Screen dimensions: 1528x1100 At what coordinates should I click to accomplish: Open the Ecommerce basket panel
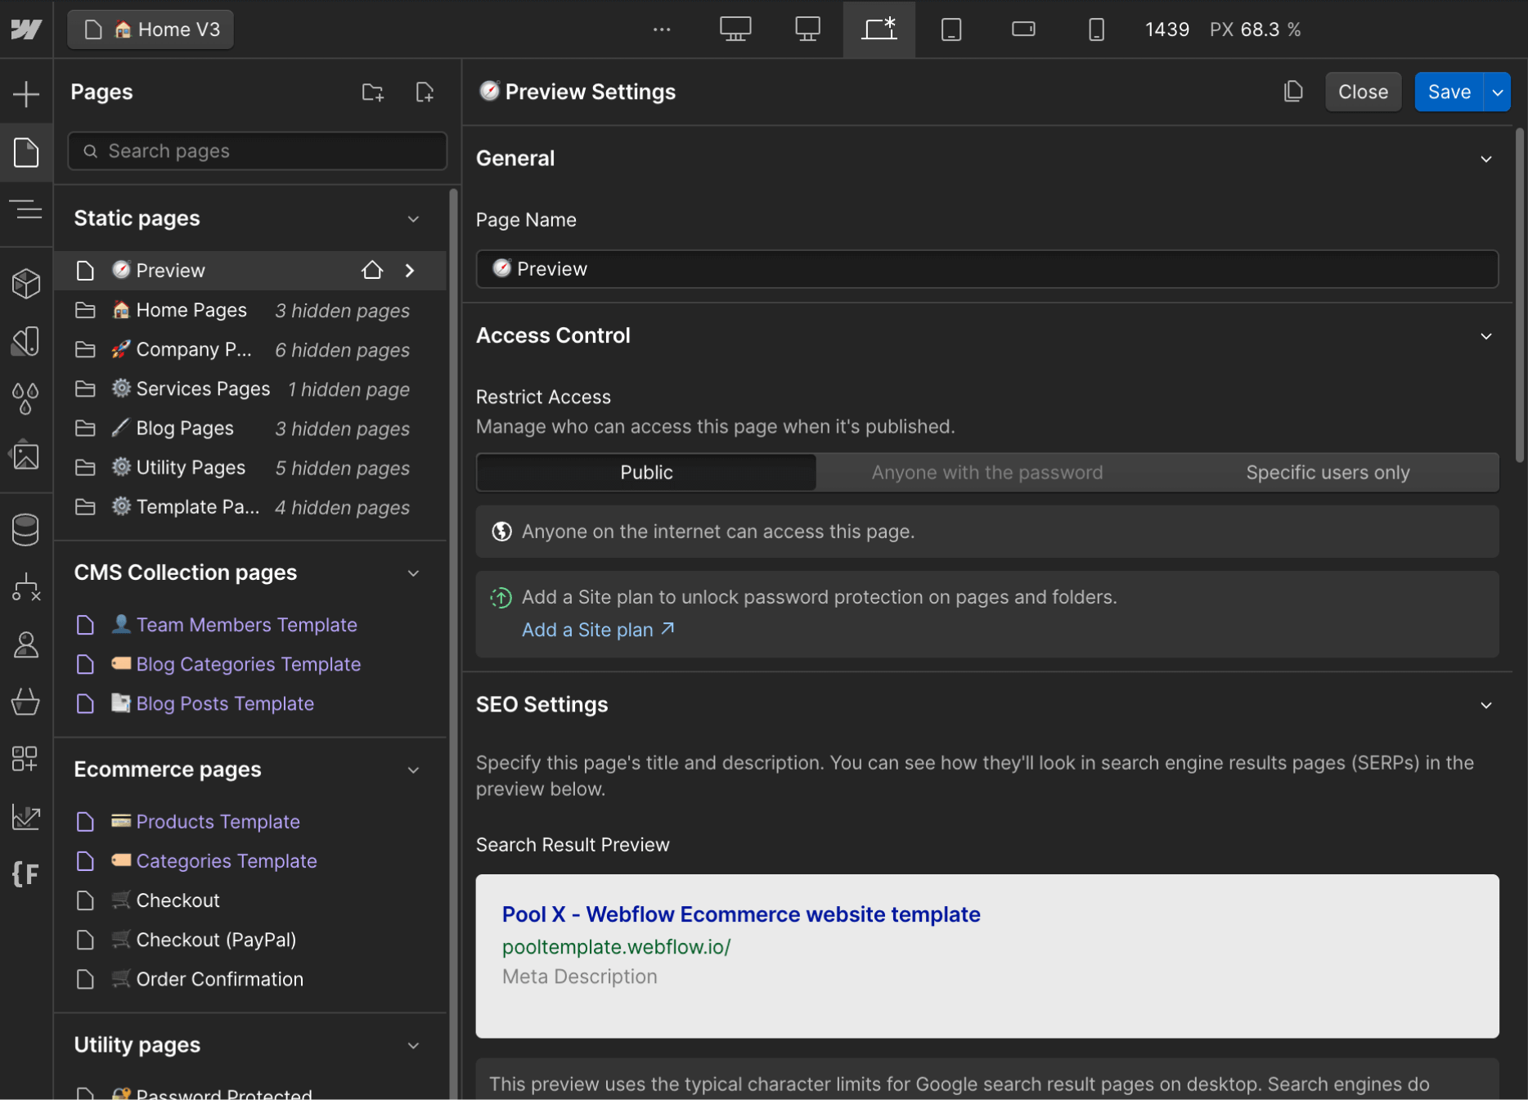26,701
